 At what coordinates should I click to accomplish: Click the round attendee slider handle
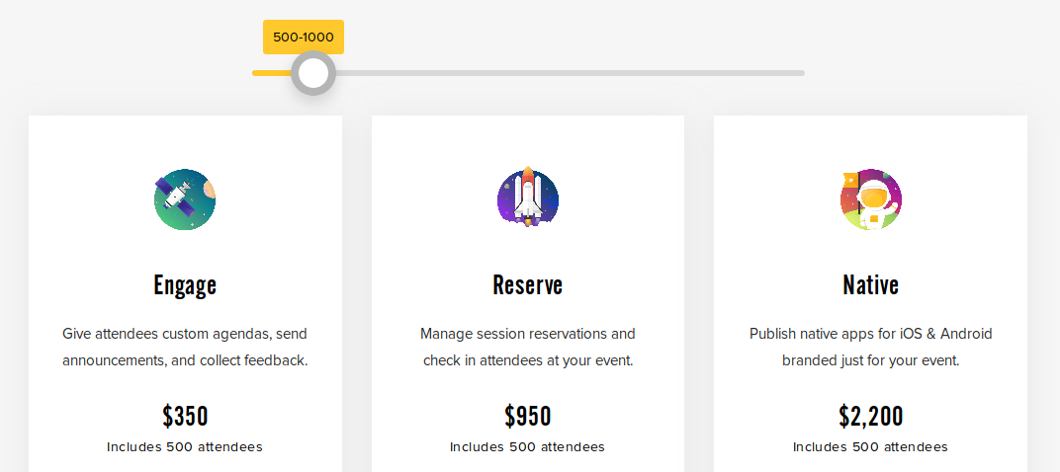pos(313,73)
